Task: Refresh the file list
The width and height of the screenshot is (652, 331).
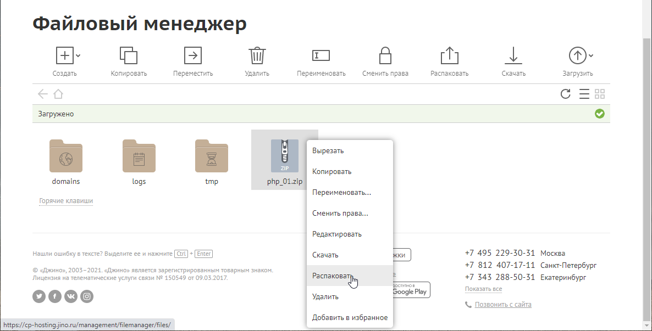Action: click(x=565, y=94)
